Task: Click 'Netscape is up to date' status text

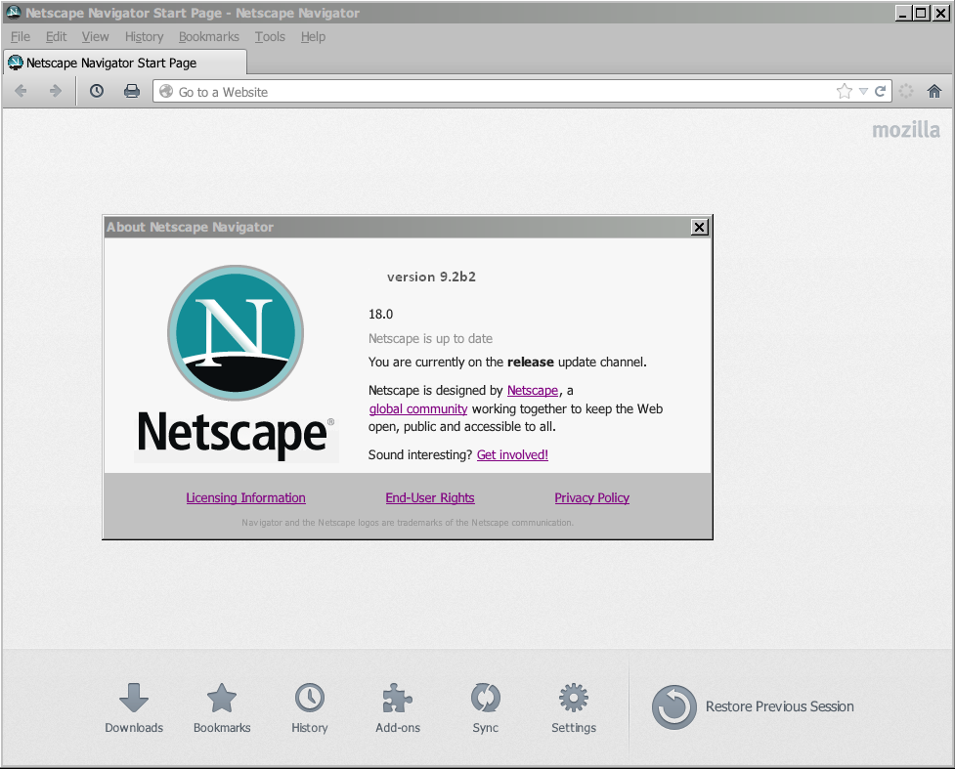Action: tap(430, 338)
